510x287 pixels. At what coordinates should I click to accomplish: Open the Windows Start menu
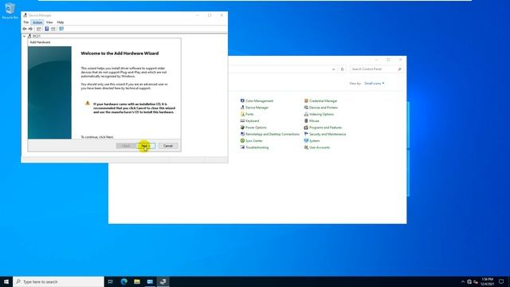point(6,281)
